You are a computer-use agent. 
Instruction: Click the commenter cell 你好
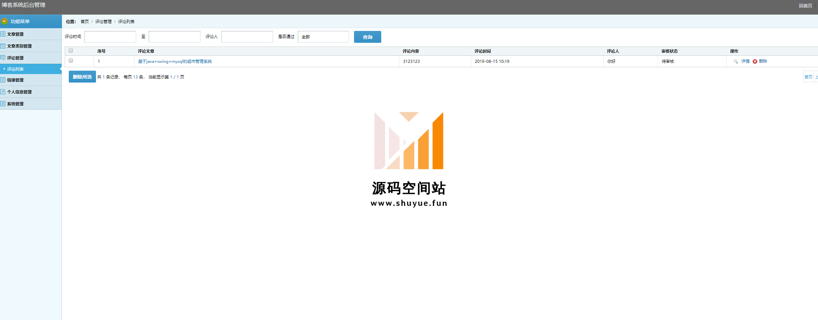(611, 61)
